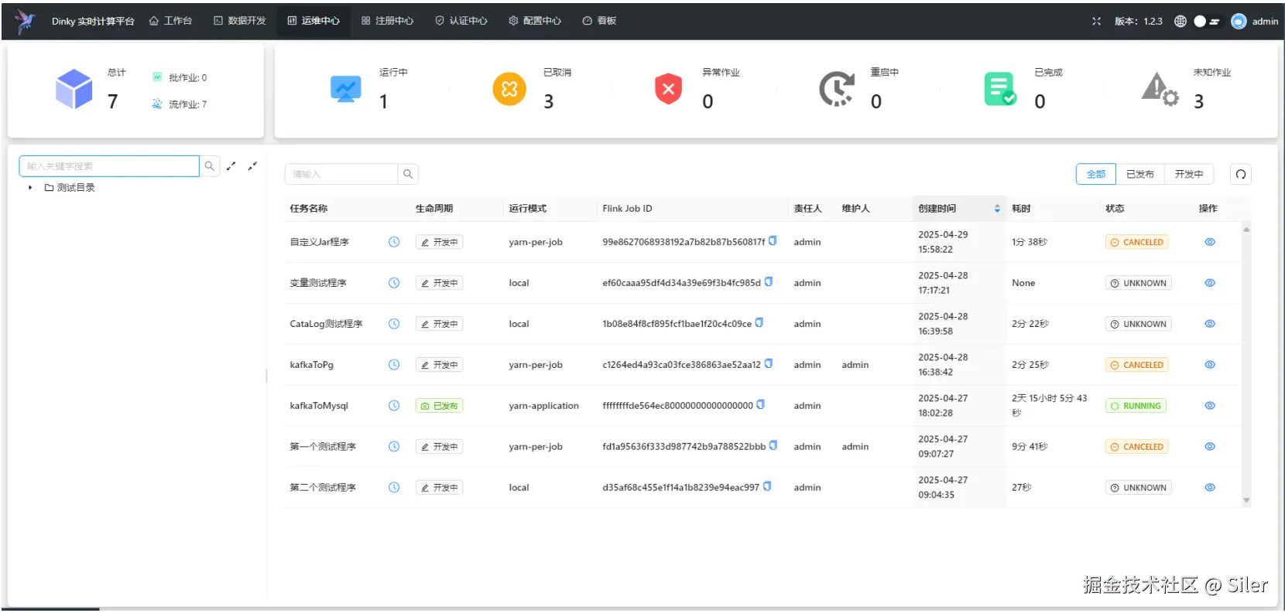Screen dimensions: 1285x613
Task: Click the refresh icon beside the 开发中 tab
Action: (x=1241, y=174)
